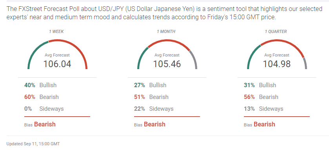The width and height of the screenshot is (329, 150).
Task: Click the 105.46 average forecast value
Action: [x=167, y=64]
